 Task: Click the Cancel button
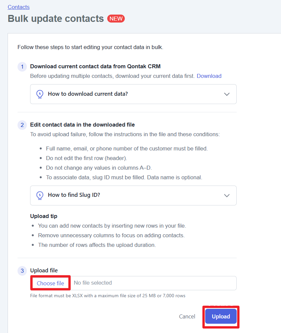point(187,316)
